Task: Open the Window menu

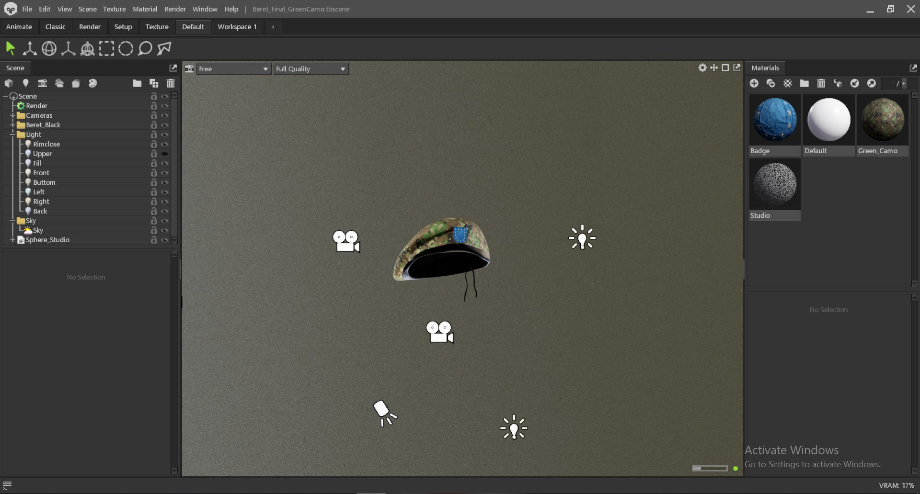Action: click(x=205, y=9)
